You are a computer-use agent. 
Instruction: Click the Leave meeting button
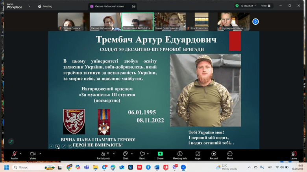click(294, 155)
